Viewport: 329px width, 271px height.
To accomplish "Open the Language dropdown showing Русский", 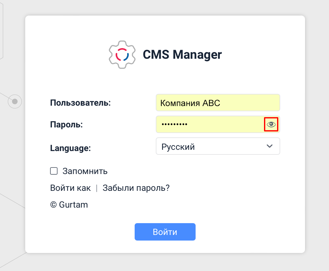I will (x=218, y=146).
